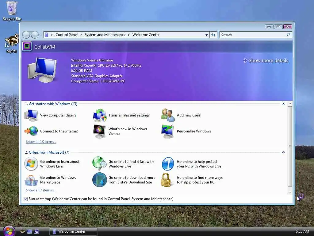The width and height of the screenshot is (314, 236).
Task: Click the refresh button beside address bar
Action: tap(213, 35)
